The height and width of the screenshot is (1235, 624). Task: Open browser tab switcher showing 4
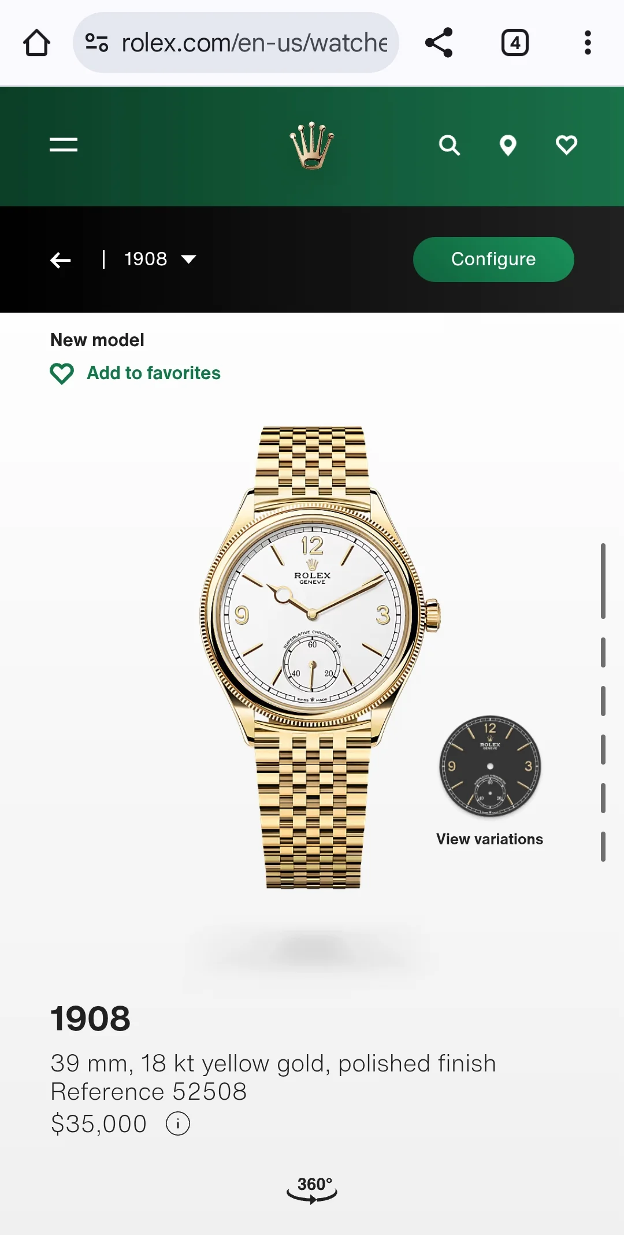(x=515, y=43)
